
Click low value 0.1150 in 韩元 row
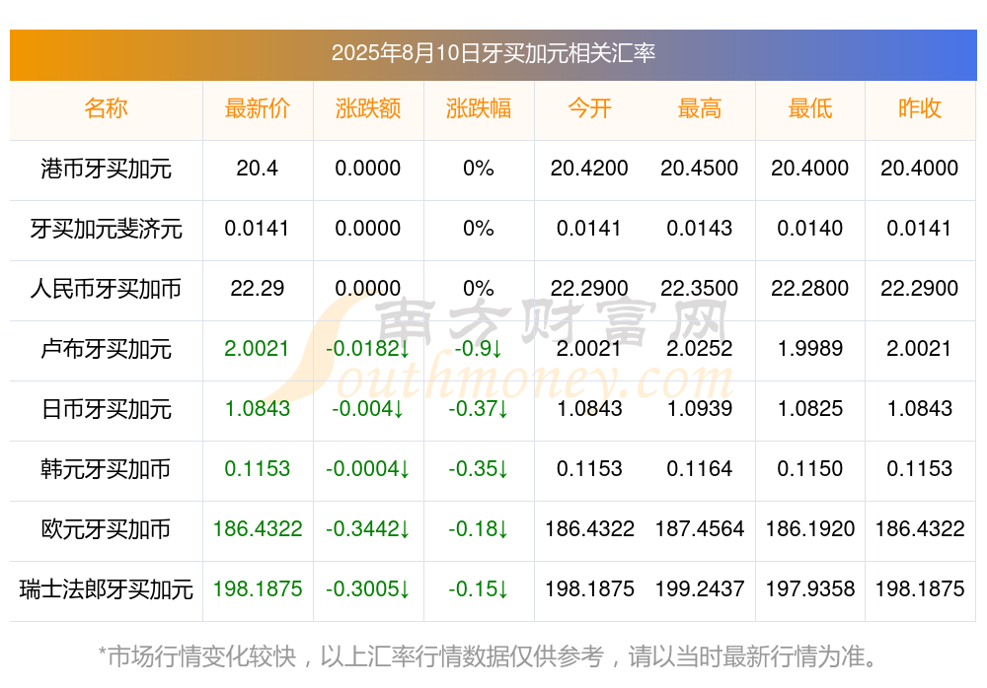tap(810, 468)
